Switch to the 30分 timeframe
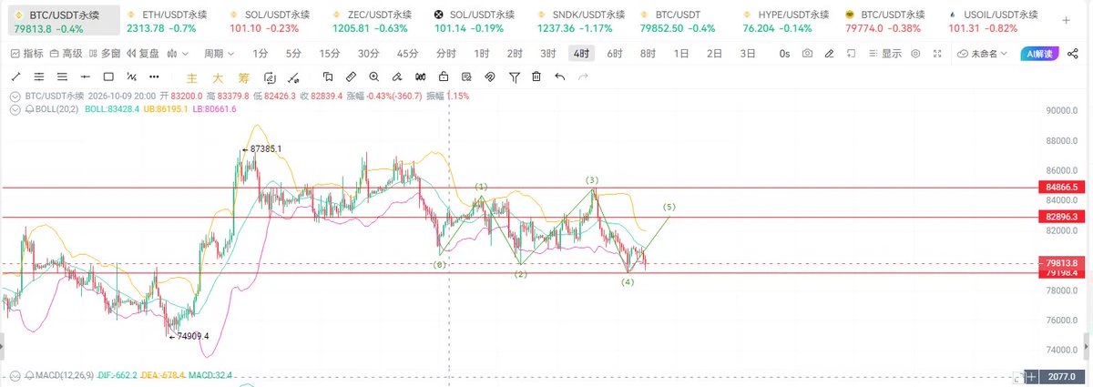This screenshot has height=387, width=1093. [369, 54]
